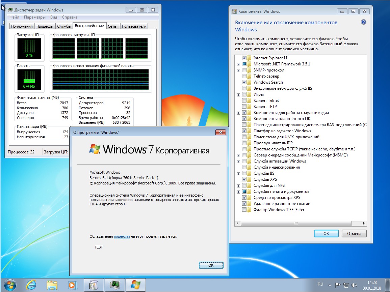Toggle Windows Search checkbox
This screenshot has width=390, height=292.
244,82
